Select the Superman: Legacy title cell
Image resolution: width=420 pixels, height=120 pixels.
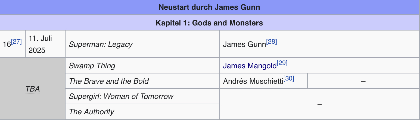(142, 44)
